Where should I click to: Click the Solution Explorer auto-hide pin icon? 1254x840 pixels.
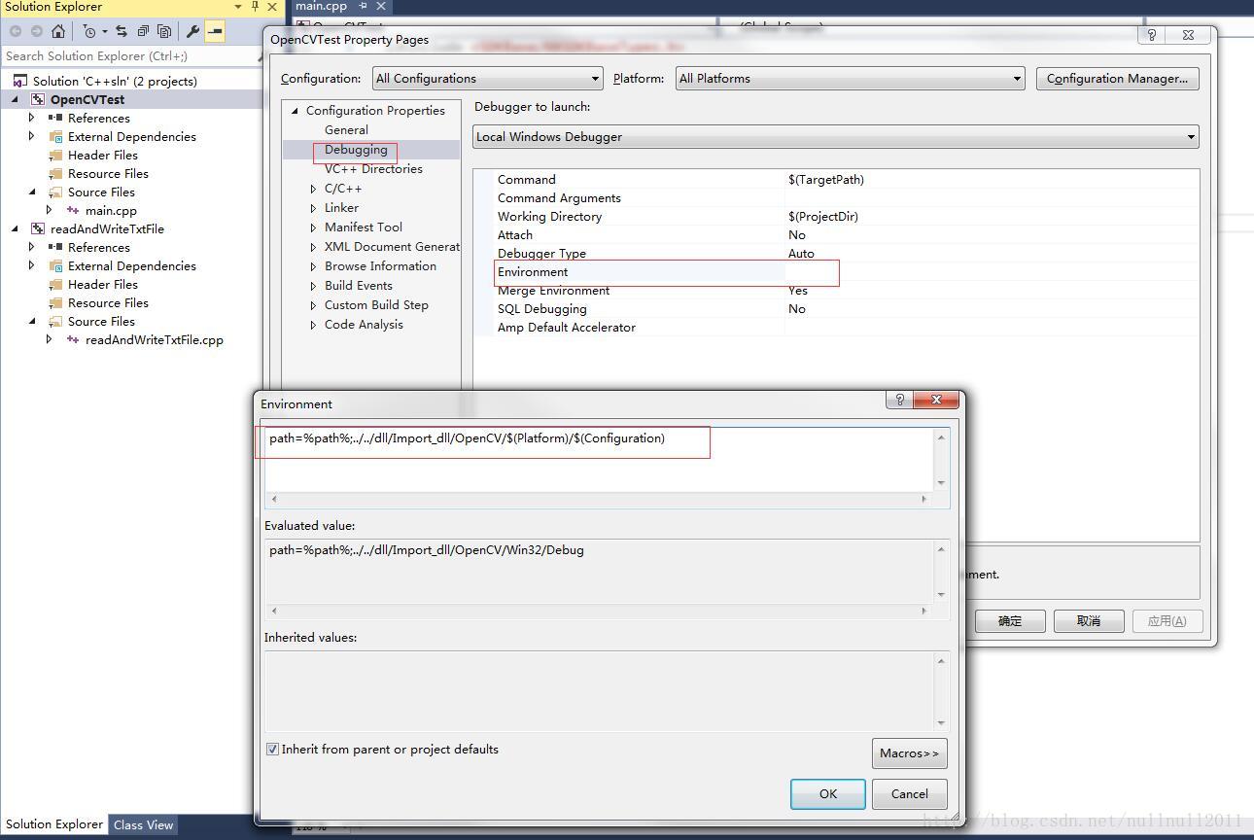255,7
